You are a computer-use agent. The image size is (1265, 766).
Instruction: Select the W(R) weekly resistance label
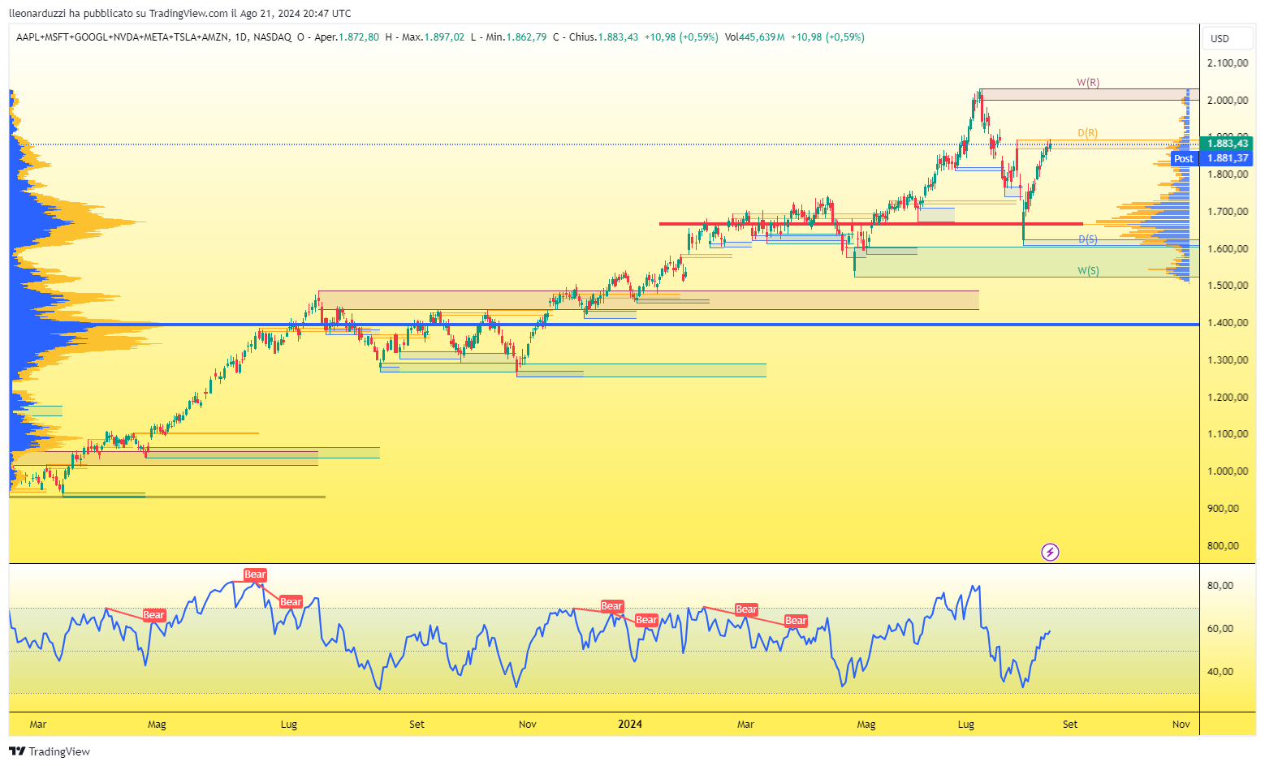[1088, 83]
